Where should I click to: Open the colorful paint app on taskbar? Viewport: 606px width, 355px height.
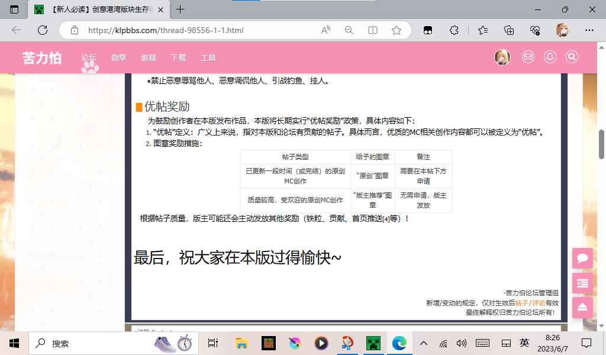coord(295,343)
